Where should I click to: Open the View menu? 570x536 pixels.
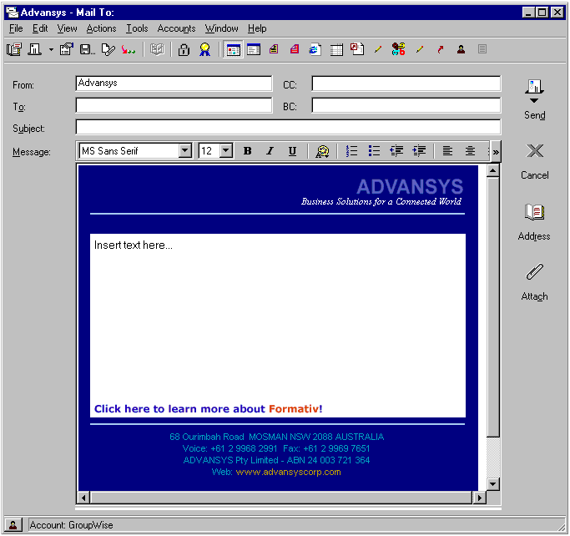(68, 28)
